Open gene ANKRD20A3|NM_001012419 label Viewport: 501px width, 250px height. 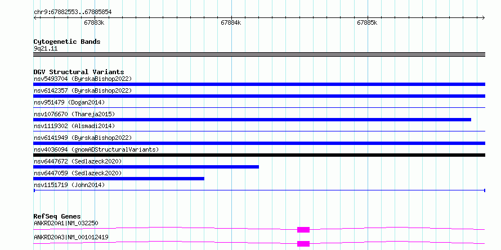pyautogui.click(x=71, y=237)
